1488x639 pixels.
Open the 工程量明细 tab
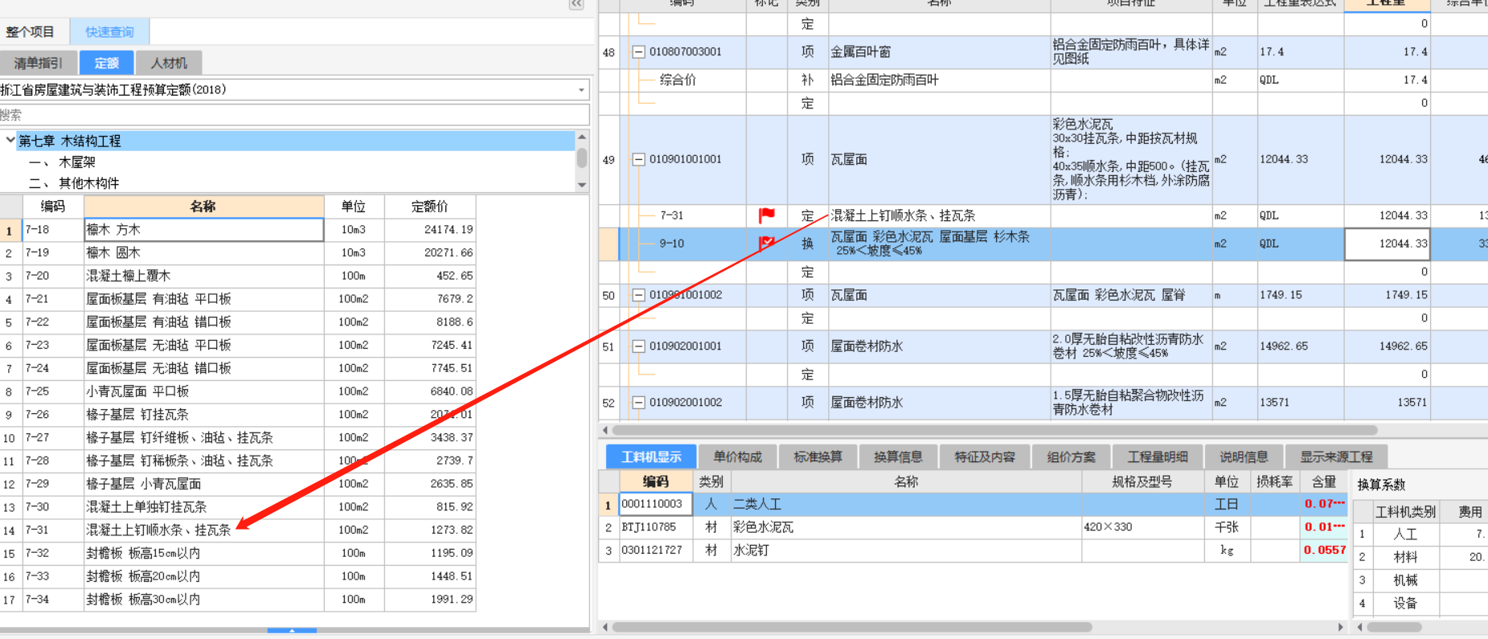1158,457
